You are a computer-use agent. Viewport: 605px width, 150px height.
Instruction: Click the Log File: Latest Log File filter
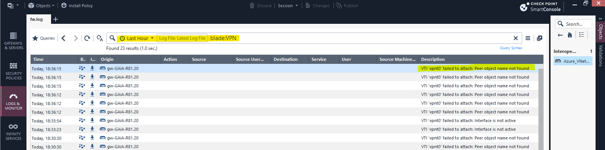(x=182, y=38)
